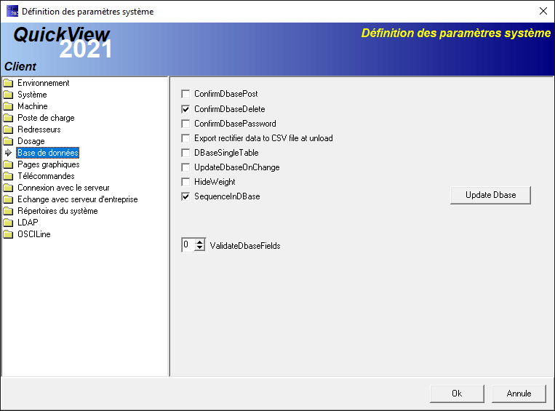
Task: Go to the Machine settings
Action: coord(33,106)
